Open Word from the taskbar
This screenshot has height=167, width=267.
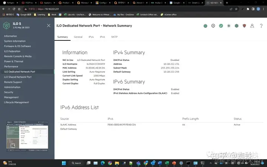click(159, 163)
